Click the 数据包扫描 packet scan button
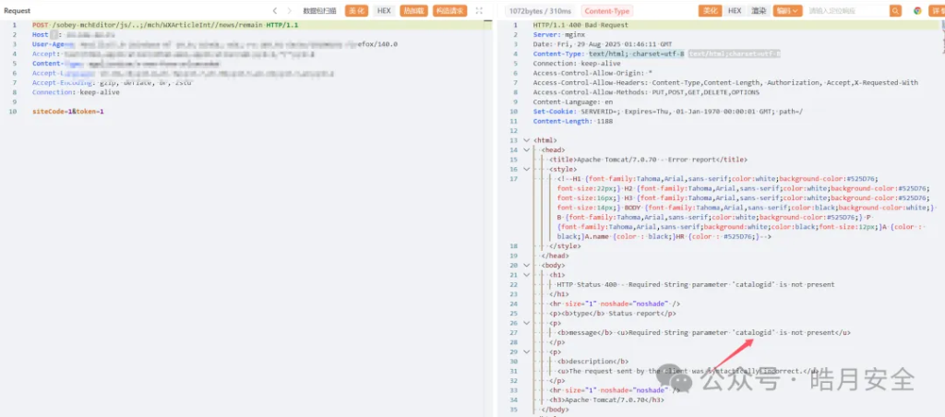Screen dimensions: 945x417 click(319, 11)
